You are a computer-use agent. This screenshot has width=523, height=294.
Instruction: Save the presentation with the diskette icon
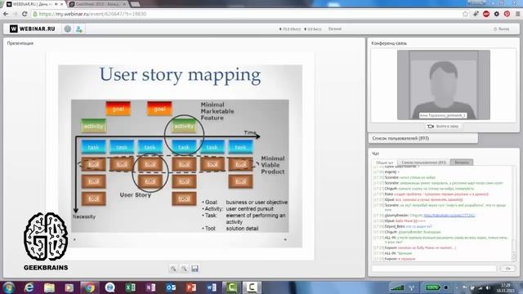[195, 269]
